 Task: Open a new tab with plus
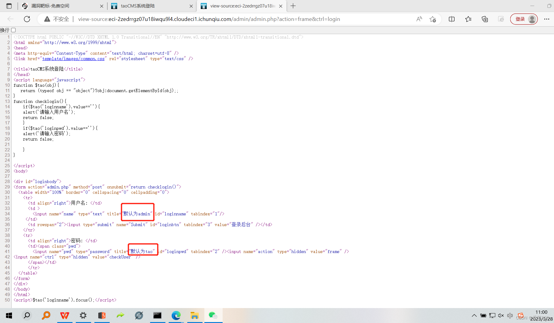[293, 6]
